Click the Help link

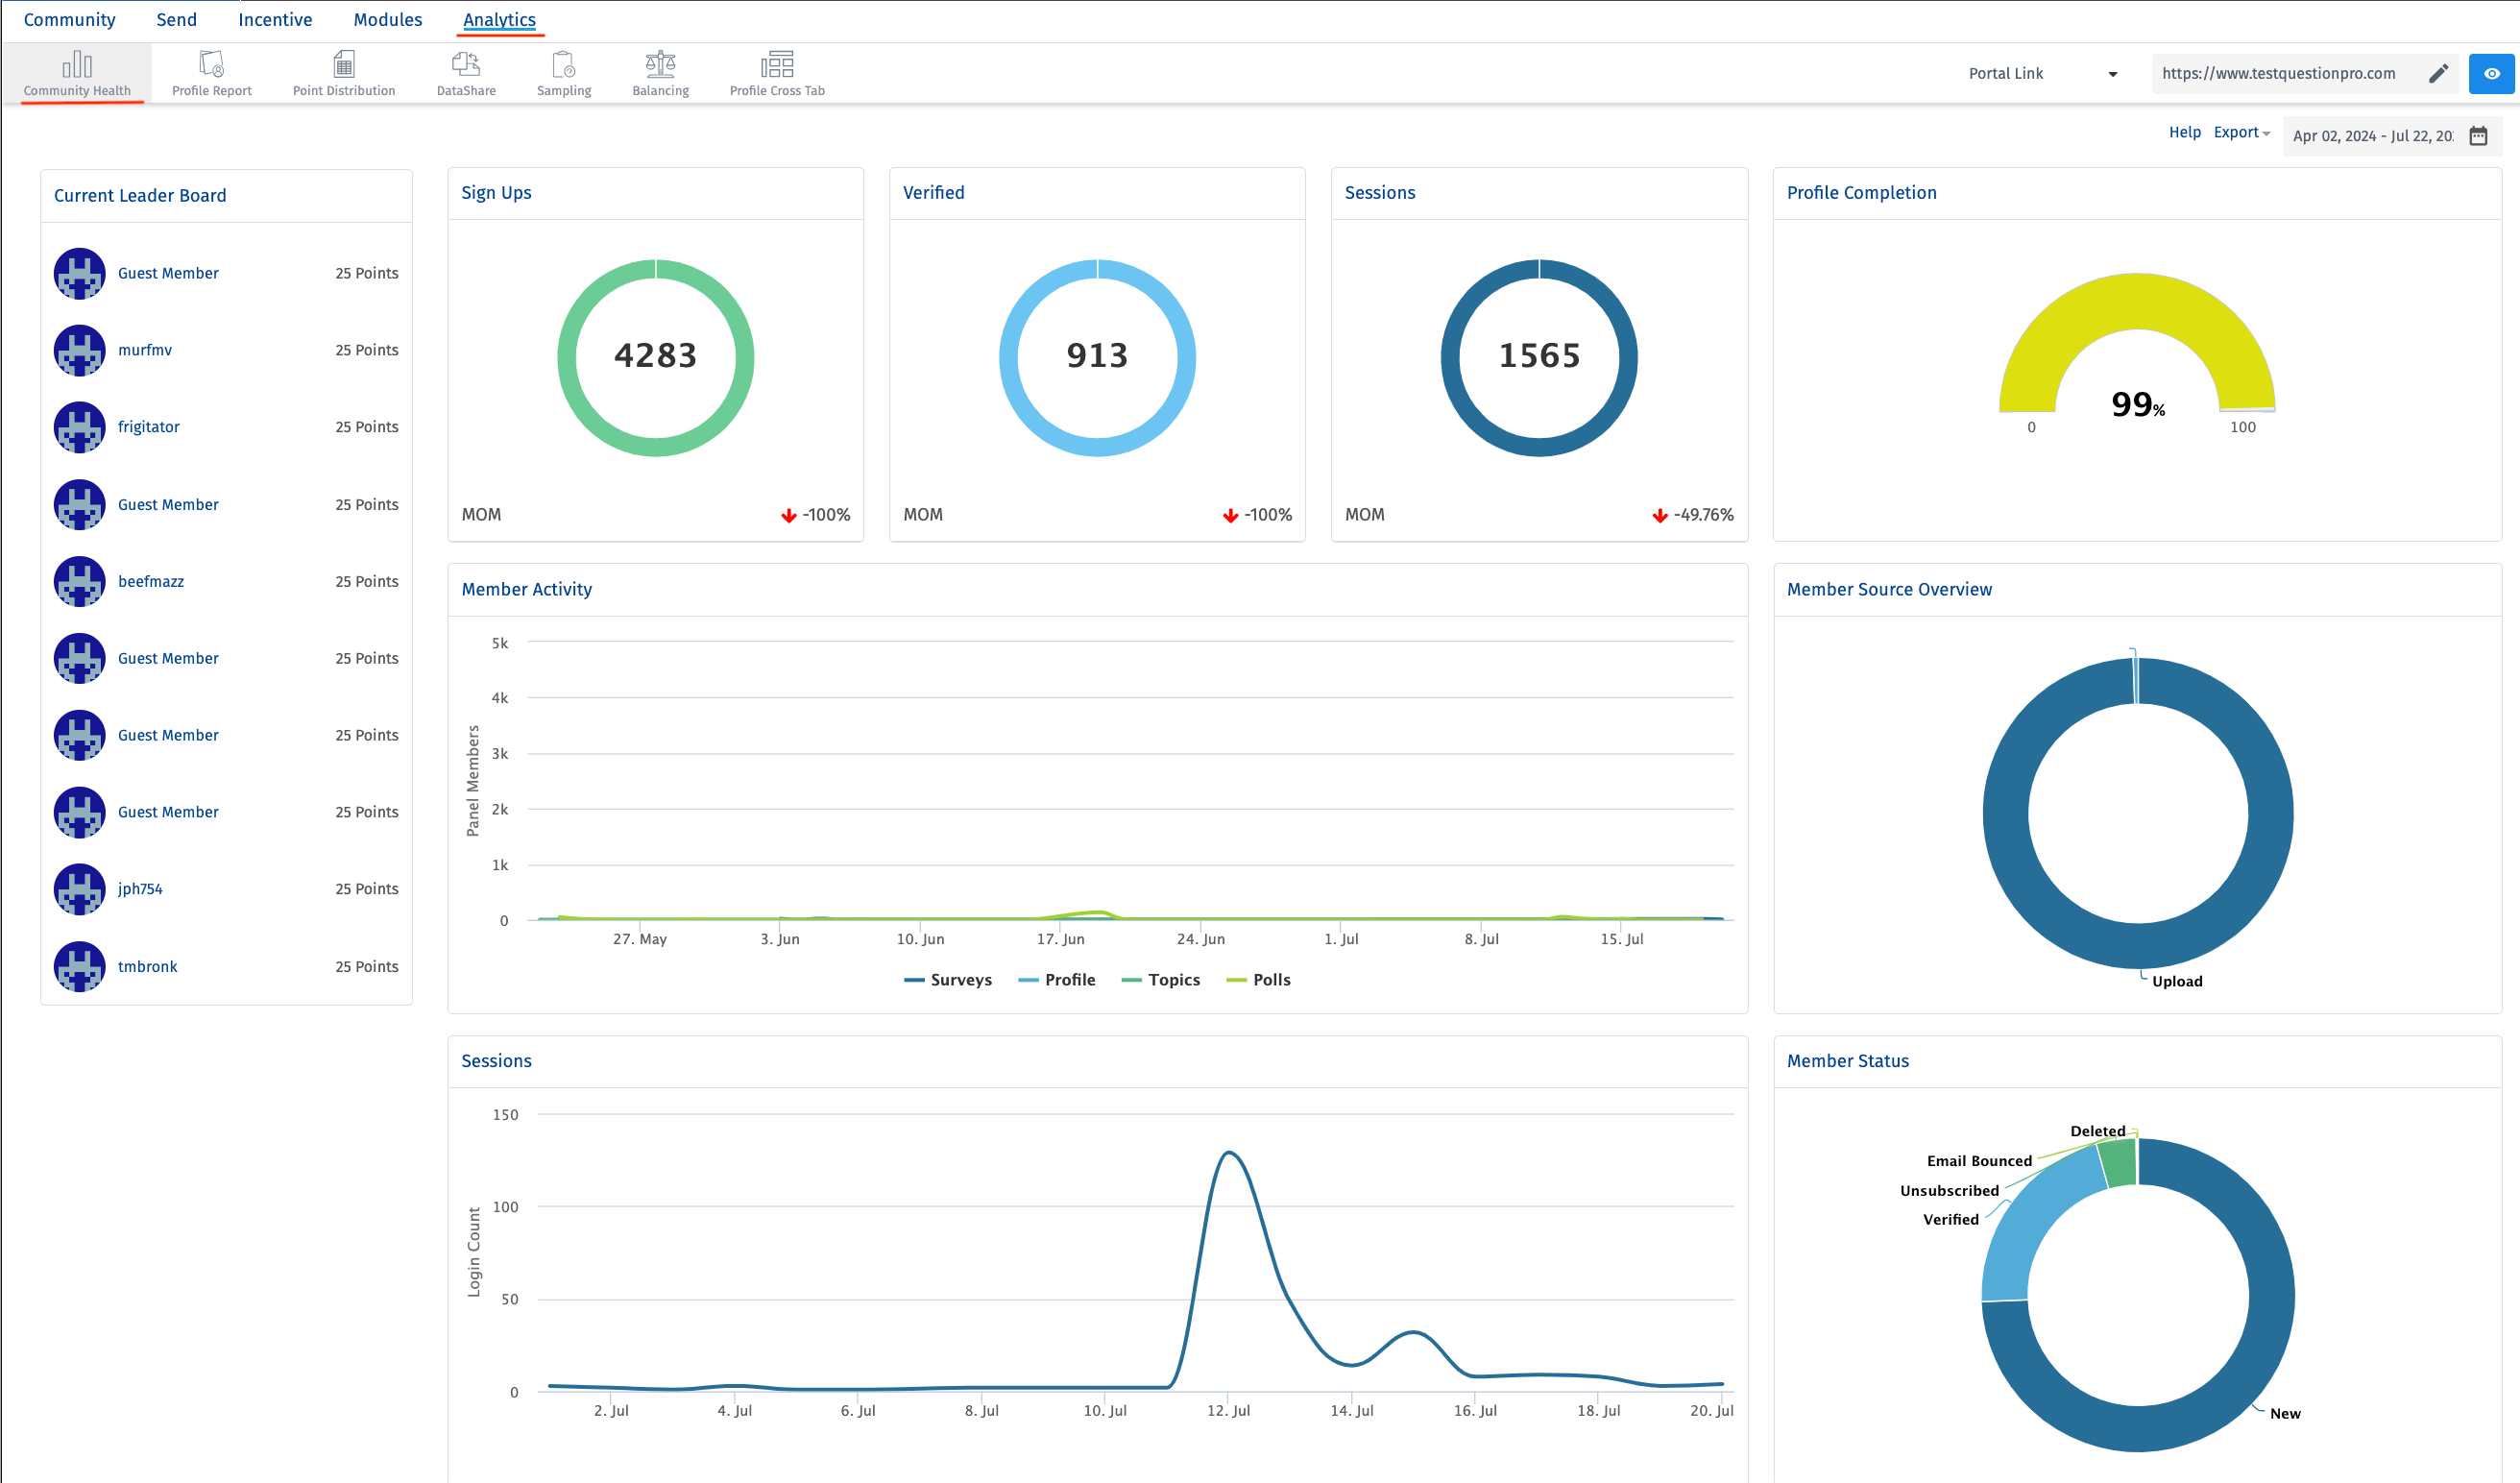(2184, 132)
